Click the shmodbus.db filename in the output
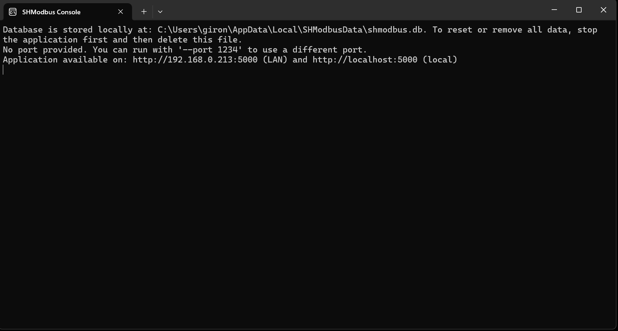The height and width of the screenshot is (331, 618). click(397, 30)
